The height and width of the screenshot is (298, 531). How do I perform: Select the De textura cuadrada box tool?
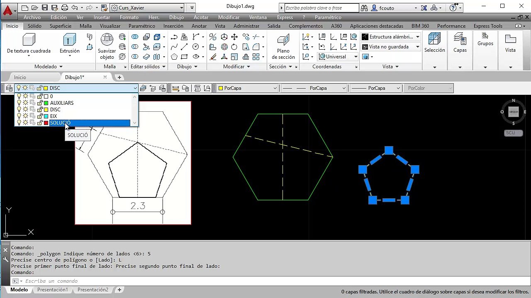(29, 43)
